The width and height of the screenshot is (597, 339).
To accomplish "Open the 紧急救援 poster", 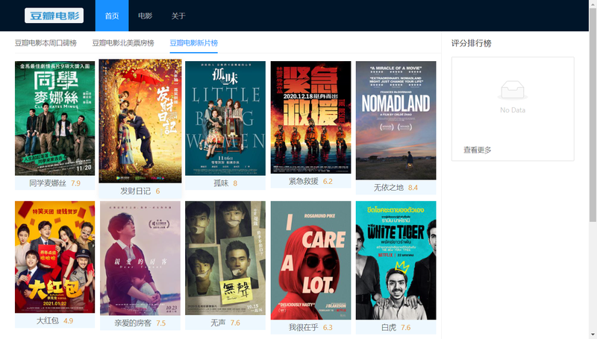I will (310, 118).
